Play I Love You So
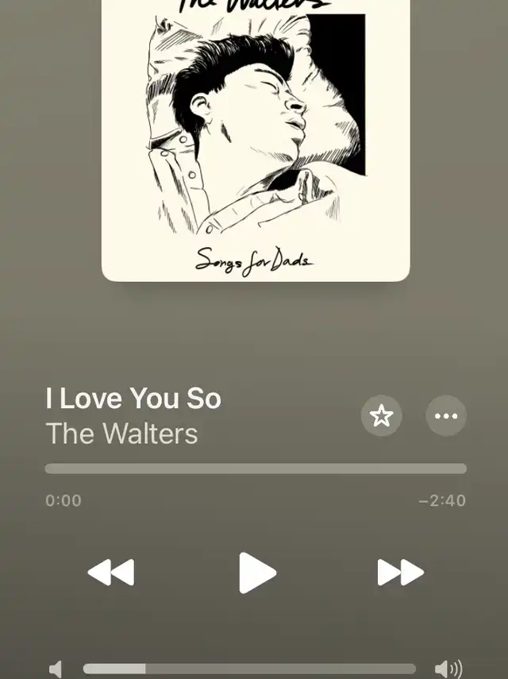The image size is (508, 679). point(257,573)
